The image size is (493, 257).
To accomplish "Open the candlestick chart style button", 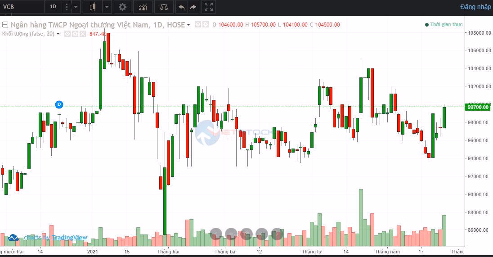I will [93, 7].
